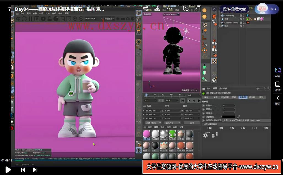Open the 课件 courseware sidebar item
This screenshot has height=175, width=283.
277,87
